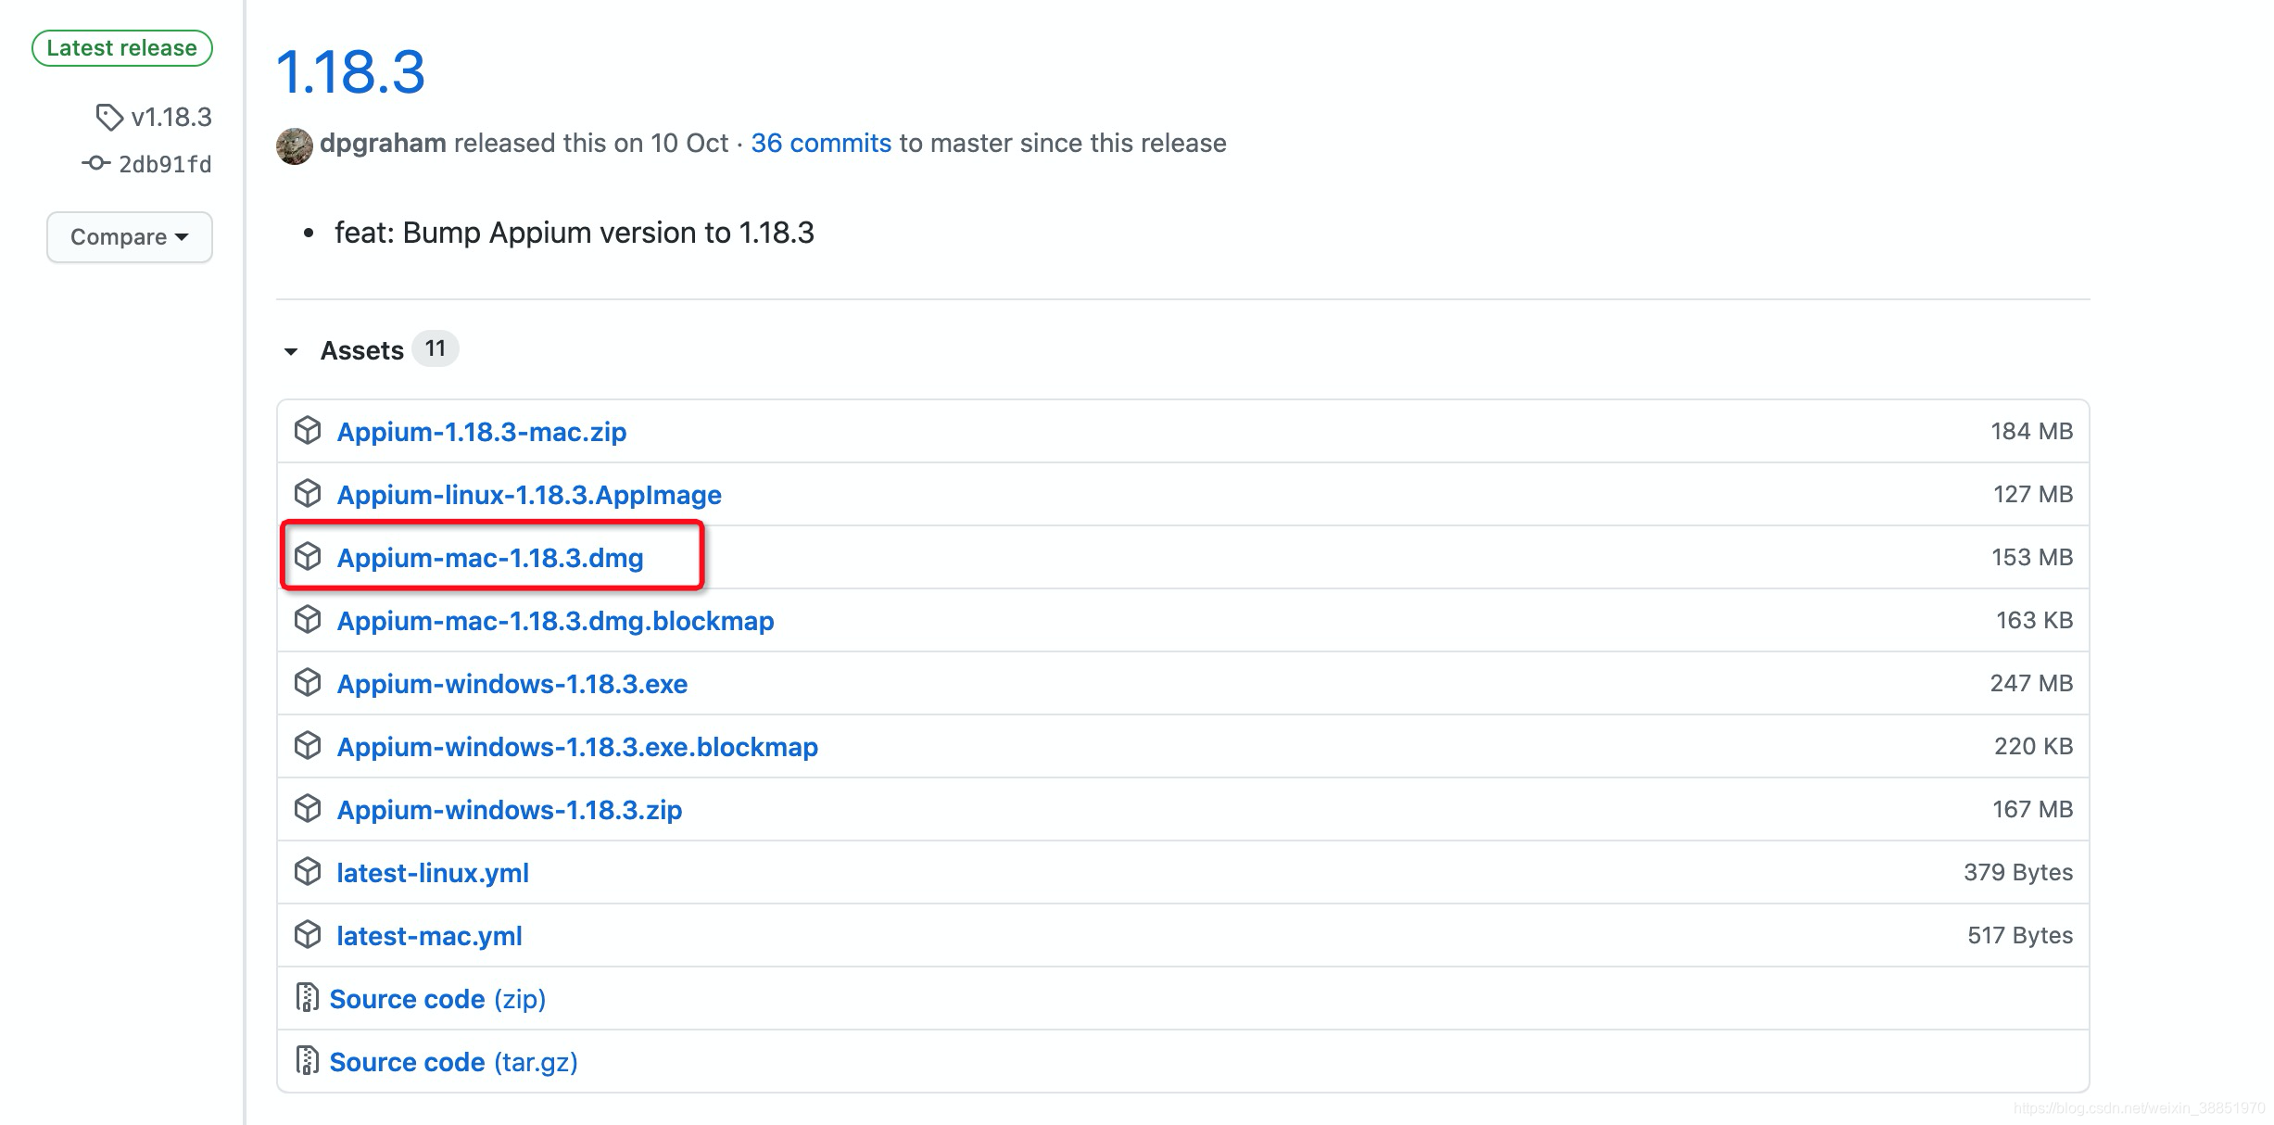Download Appium-mac-1.18.3.dmg.blockmap file
Screen dimensions: 2274x1125
tap(554, 621)
